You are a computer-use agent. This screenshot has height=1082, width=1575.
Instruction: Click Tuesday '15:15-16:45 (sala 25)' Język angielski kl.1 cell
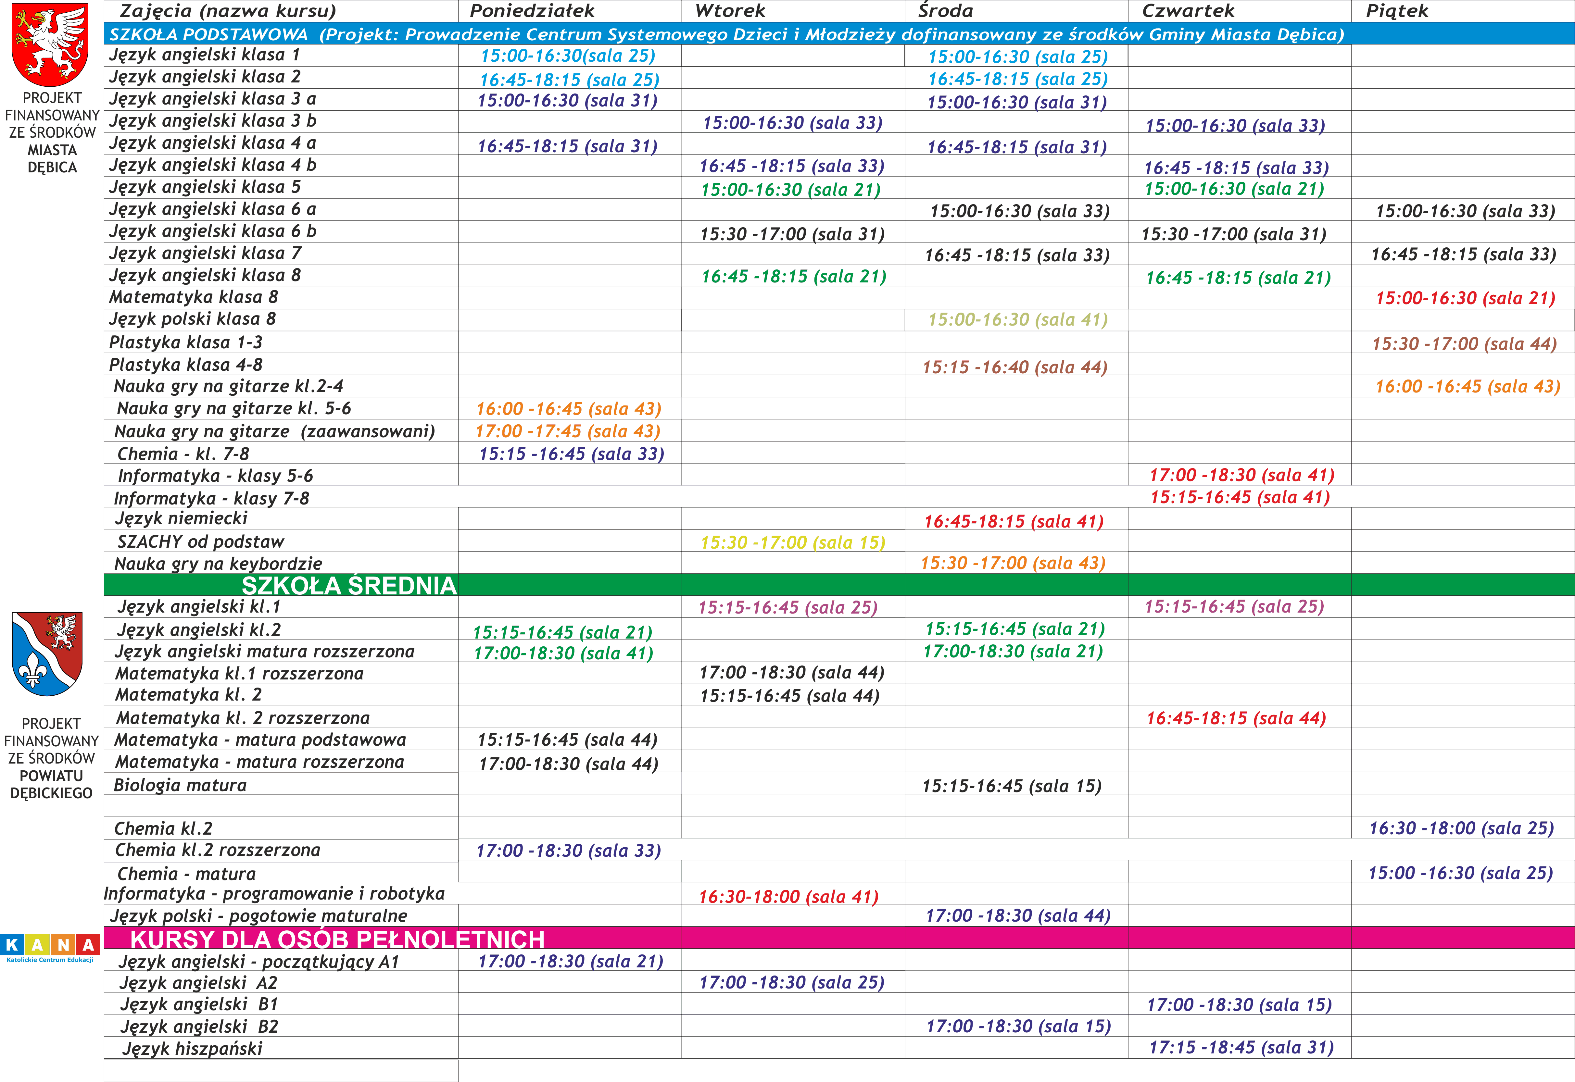point(788,608)
